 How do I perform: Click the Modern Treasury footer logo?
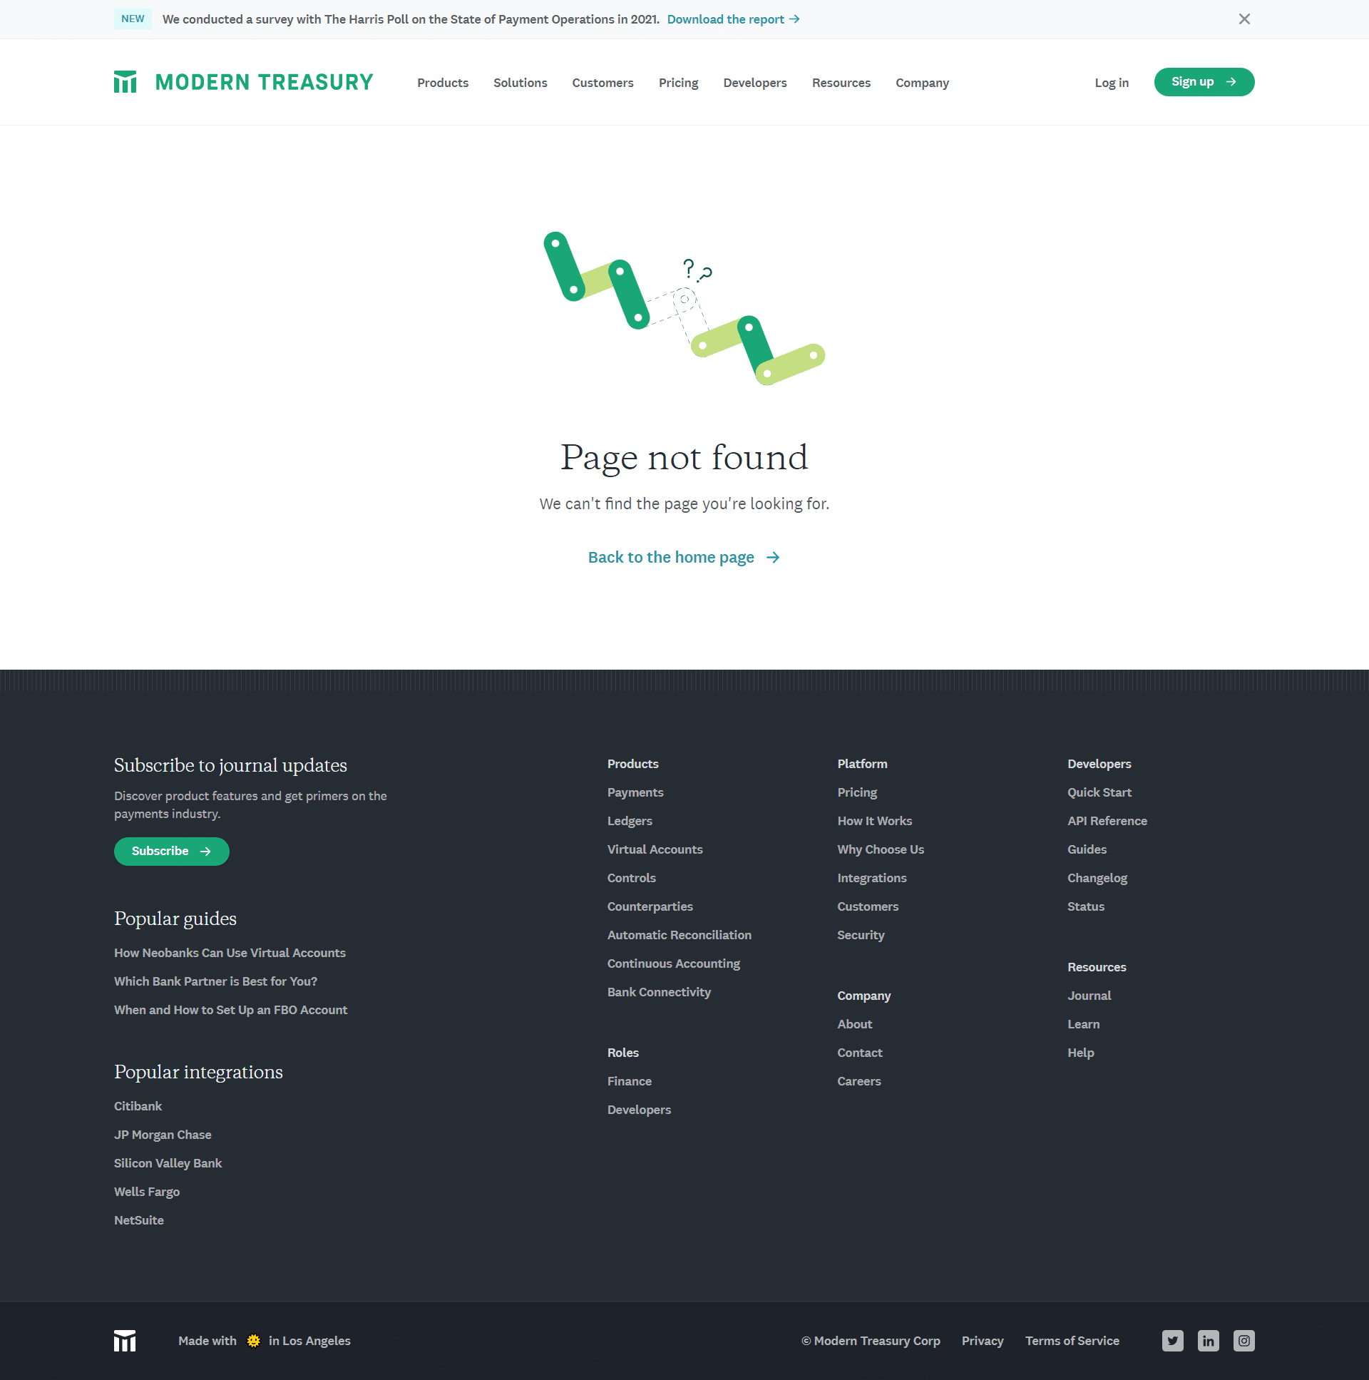tap(125, 1340)
